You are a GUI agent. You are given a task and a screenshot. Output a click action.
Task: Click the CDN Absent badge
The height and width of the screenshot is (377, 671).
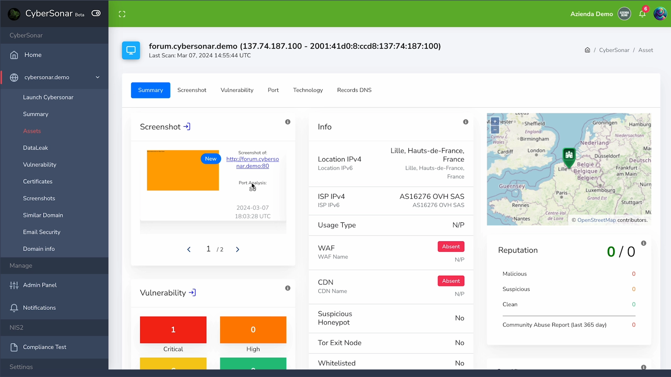click(x=451, y=281)
